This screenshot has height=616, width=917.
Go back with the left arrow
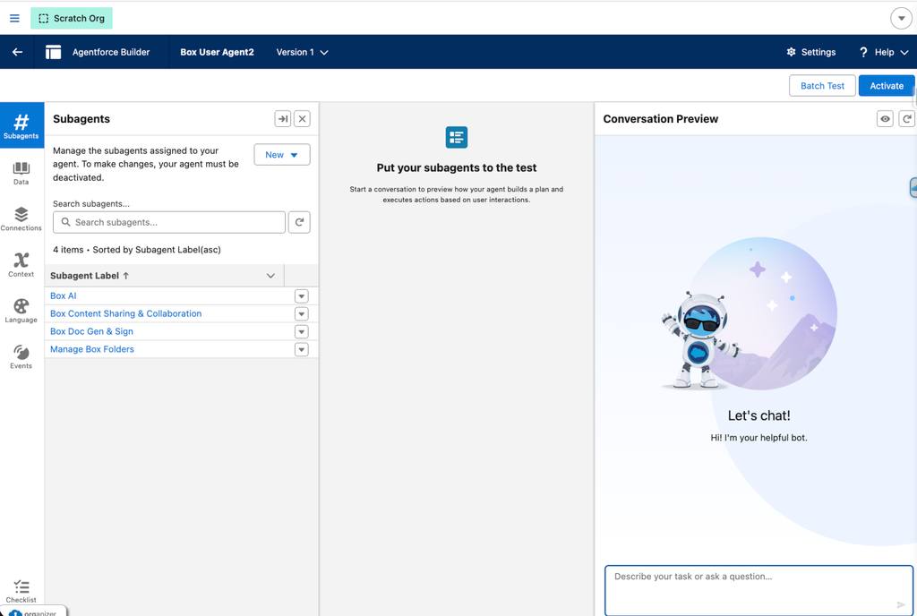(x=17, y=52)
